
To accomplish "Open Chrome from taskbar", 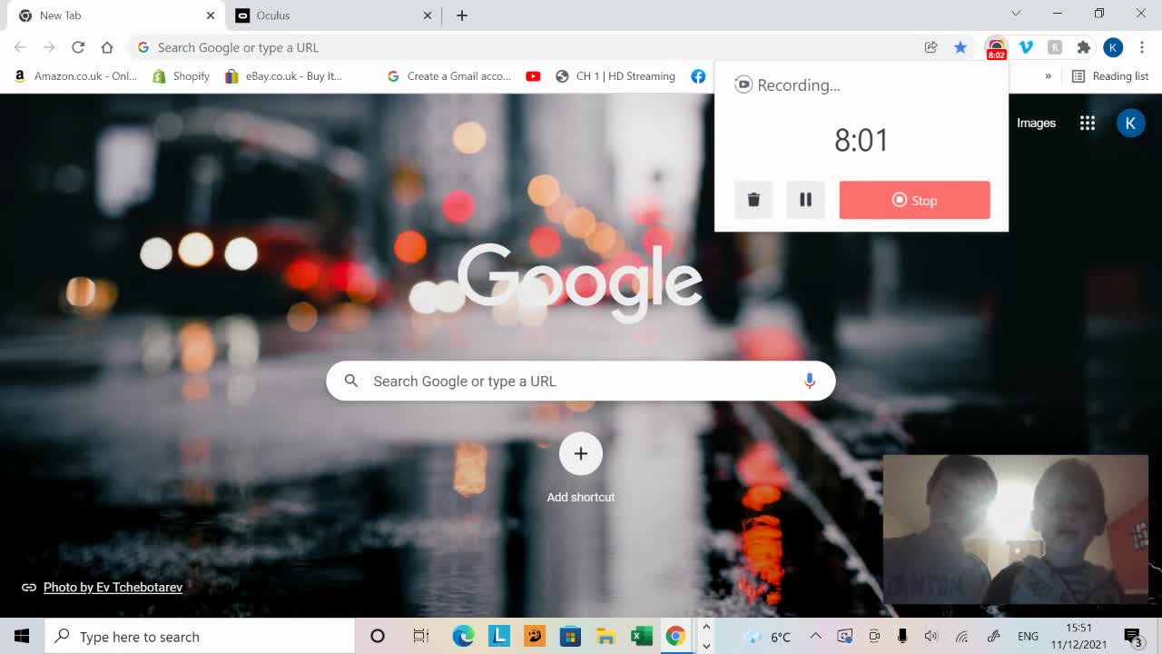I will [x=675, y=637].
